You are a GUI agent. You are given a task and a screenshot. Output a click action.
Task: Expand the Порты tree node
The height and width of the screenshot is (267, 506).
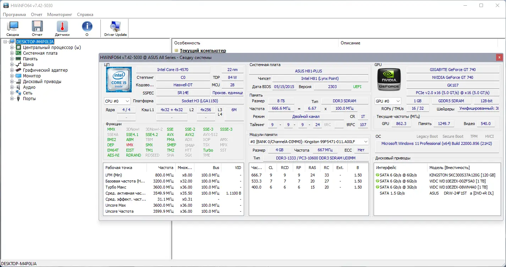(x=12, y=98)
